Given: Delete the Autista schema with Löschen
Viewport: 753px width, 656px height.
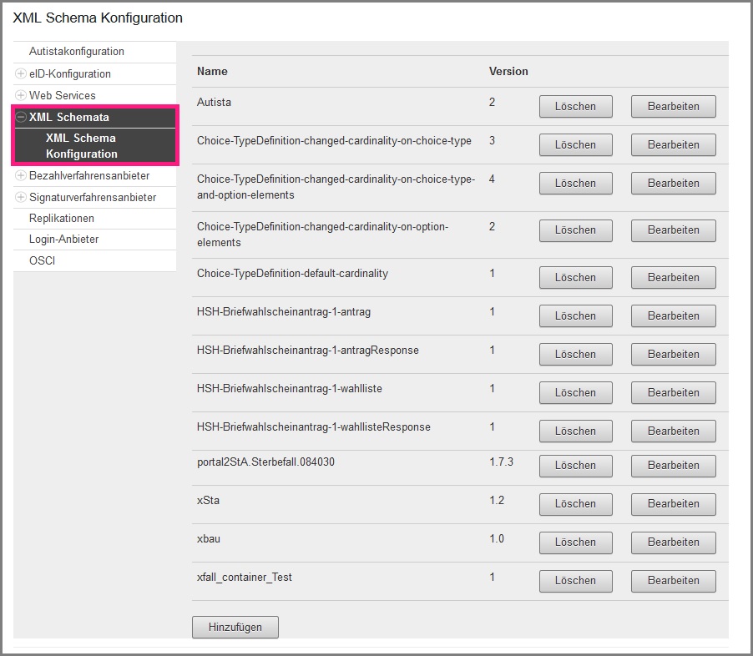Looking at the screenshot, I should 575,106.
